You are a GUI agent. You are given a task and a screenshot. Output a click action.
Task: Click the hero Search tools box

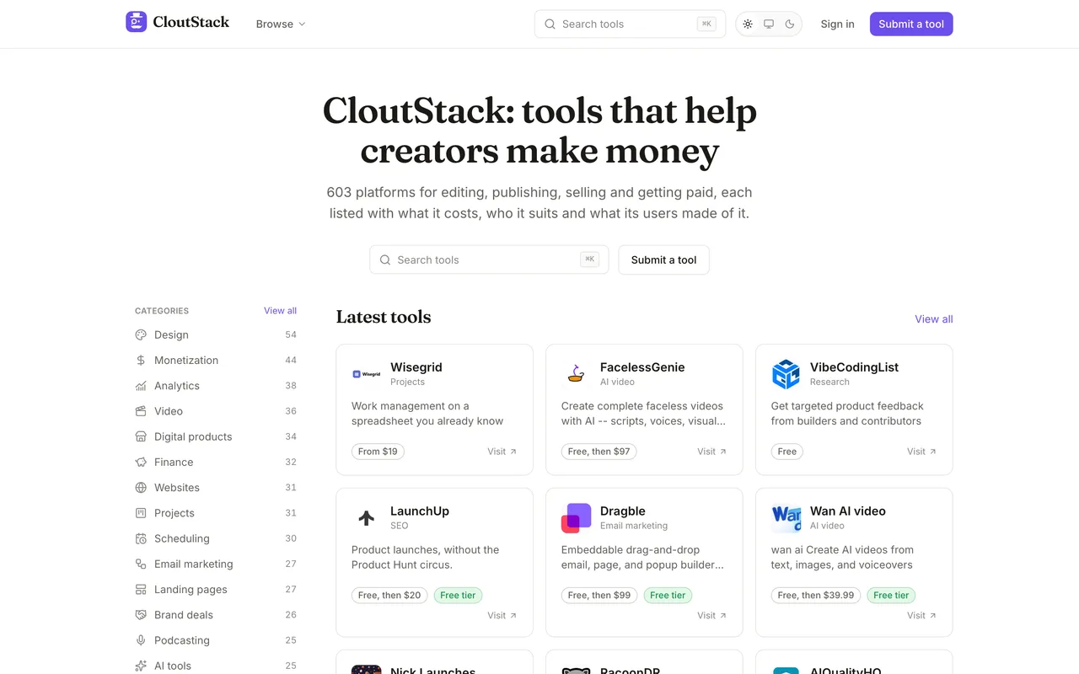(x=489, y=259)
